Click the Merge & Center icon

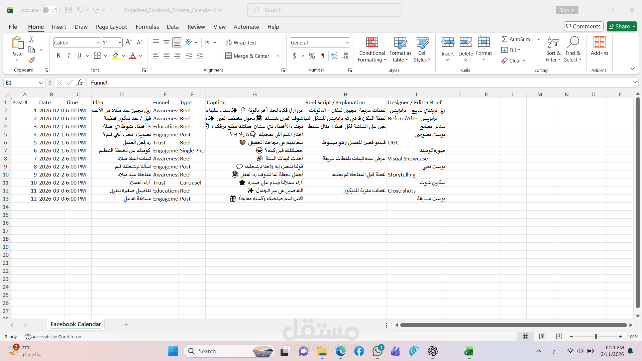(228, 56)
